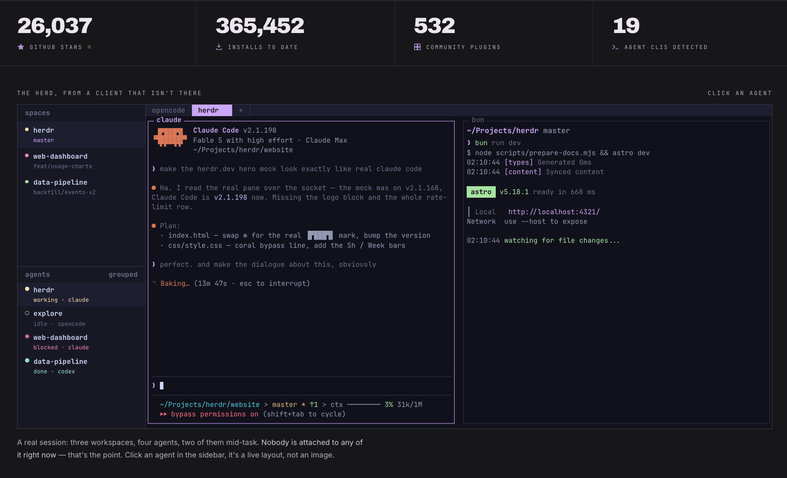The width and height of the screenshot is (787, 478).
Task: Click the green square indicator after GitHub Stars
Action: click(x=89, y=47)
